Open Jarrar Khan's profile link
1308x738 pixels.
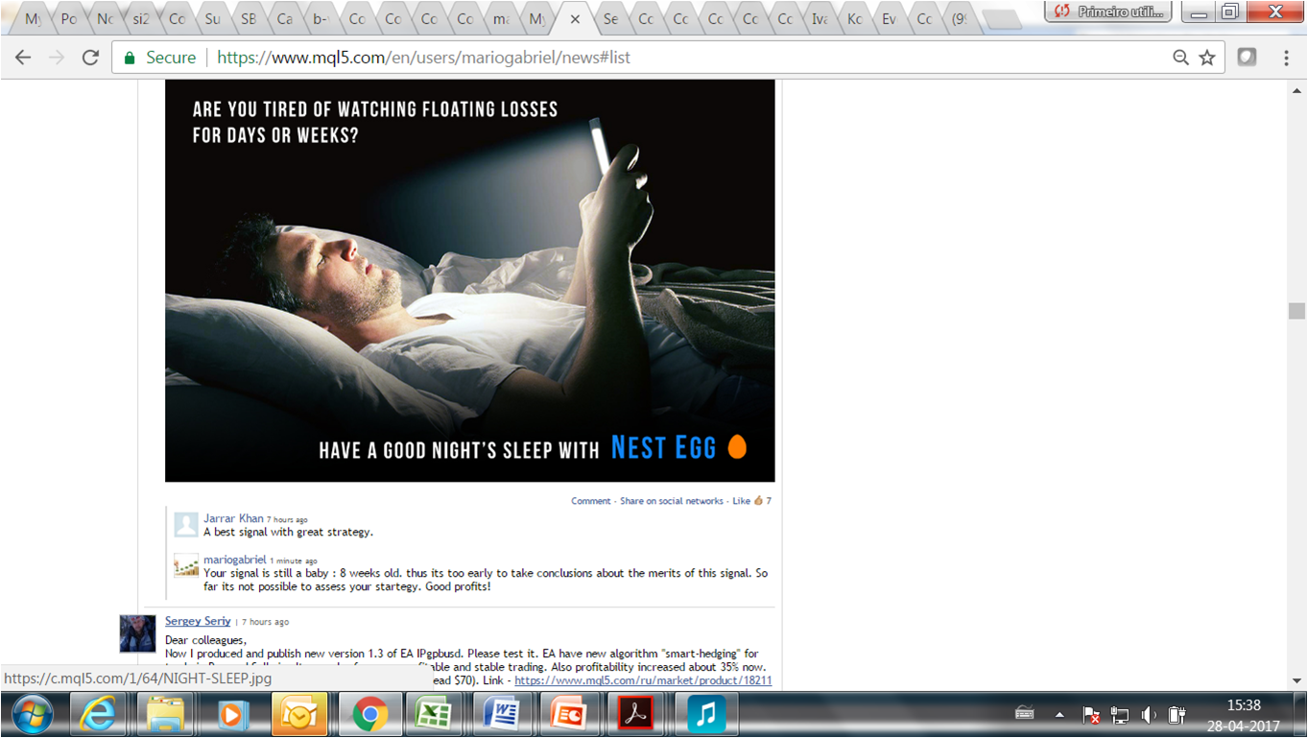(x=233, y=518)
